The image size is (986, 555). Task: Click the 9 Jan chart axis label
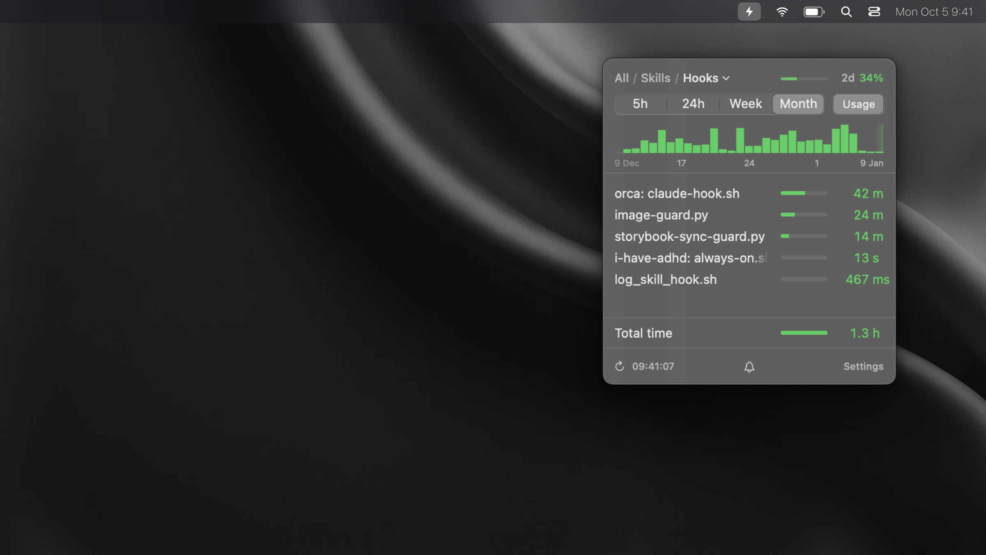point(871,163)
